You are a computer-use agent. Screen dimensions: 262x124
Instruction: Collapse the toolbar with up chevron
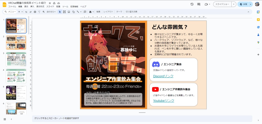(248, 12)
